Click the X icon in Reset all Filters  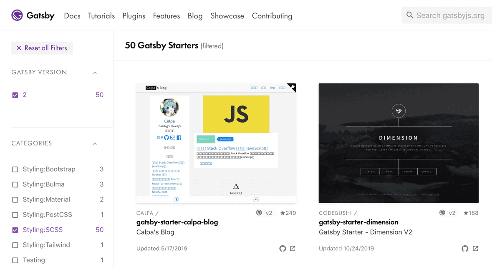[x=19, y=48]
